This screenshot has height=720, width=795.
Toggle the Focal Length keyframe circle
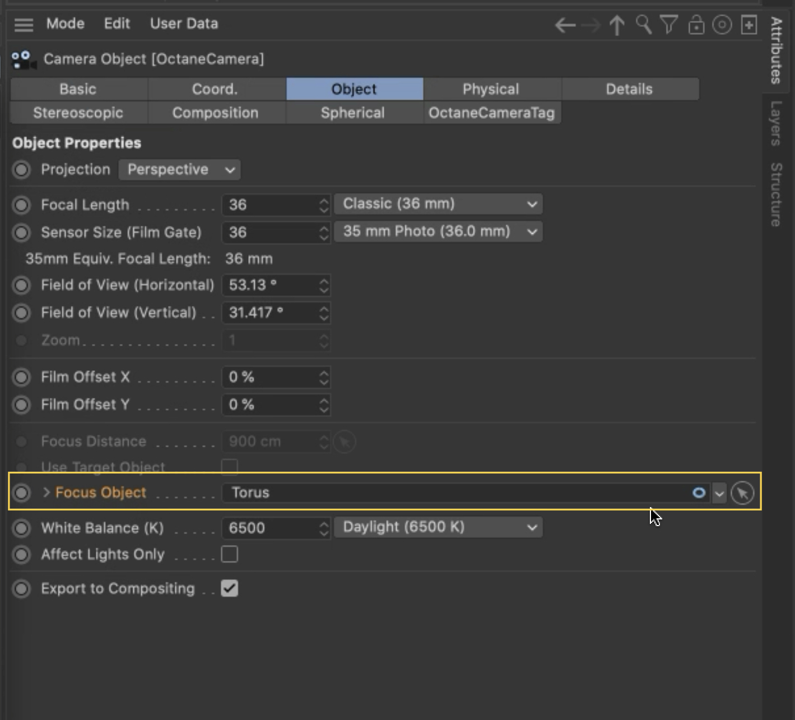click(21, 205)
